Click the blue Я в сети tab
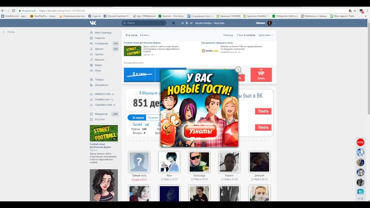This screenshot has width=370, height=208. click(x=140, y=75)
